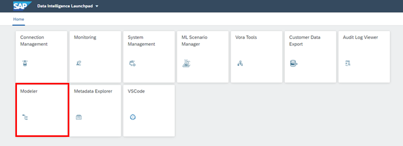
Task: Open the Monitoring title text
Action: [x=85, y=37]
